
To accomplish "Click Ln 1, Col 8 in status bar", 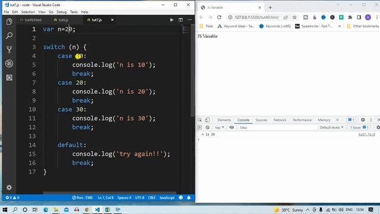I will tap(106, 198).
